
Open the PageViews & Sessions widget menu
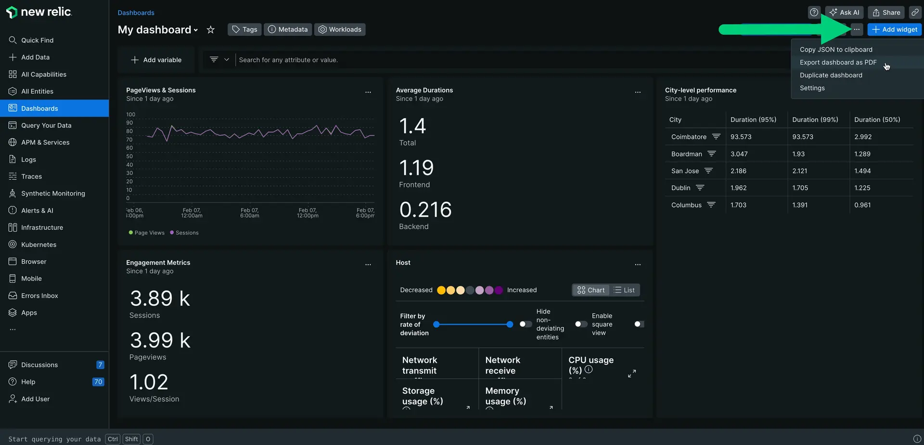(368, 92)
